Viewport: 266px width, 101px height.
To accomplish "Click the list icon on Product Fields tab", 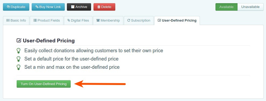I will click(x=35, y=20).
